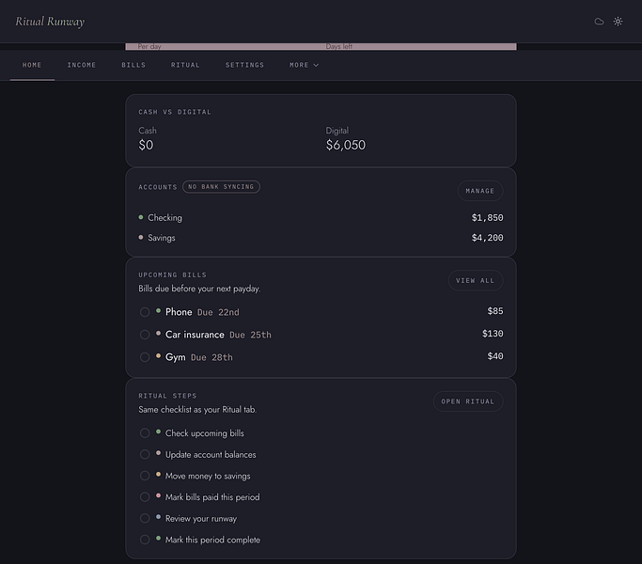This screenshot has height=564, width=642.
Task: Click the $4,200 Savings balance
Action: click(x=487, y=238)
